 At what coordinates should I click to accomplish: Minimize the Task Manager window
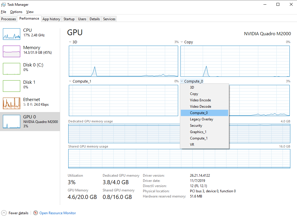tap(265, 5)
